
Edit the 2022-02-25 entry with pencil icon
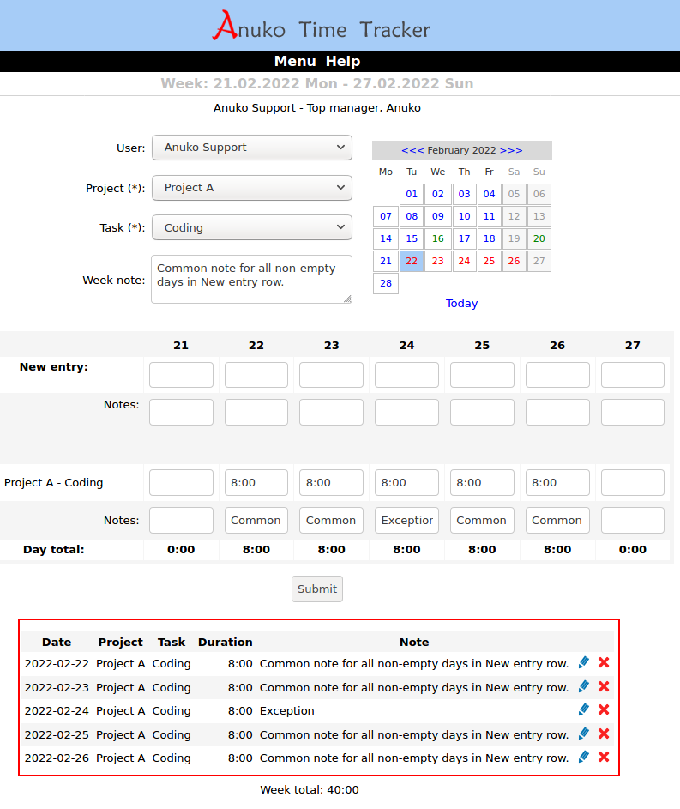pos(584,734)
